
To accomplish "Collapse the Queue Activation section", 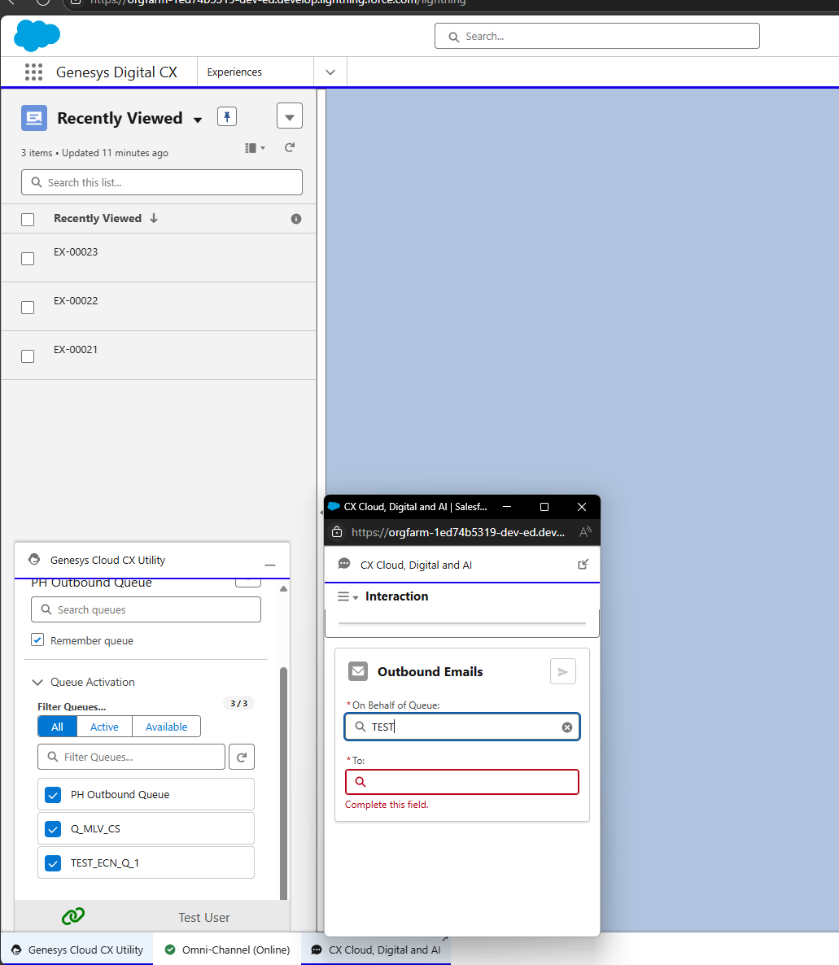I will tap(37, 682).
